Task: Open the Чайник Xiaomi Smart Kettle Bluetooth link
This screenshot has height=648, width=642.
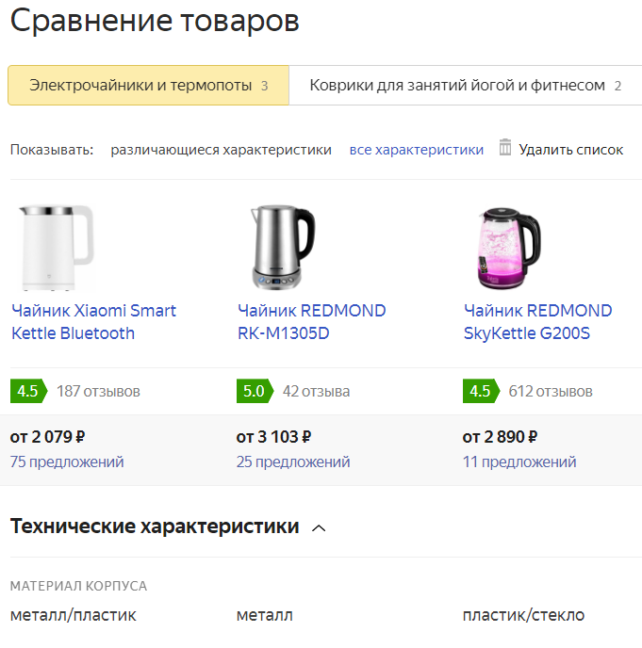Action: 93,322
